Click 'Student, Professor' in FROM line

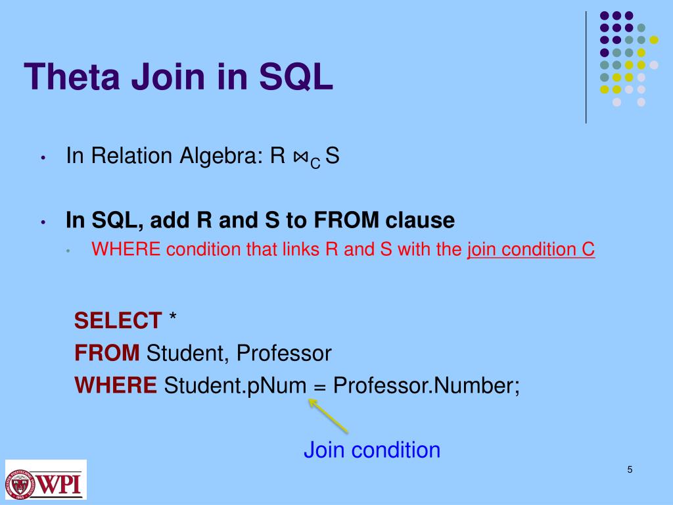(x=239, y=353)
